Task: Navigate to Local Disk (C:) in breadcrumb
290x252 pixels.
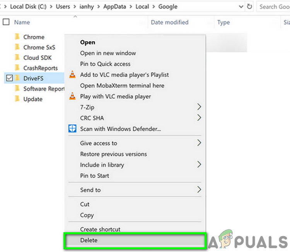Action: (x=28, y=7)
